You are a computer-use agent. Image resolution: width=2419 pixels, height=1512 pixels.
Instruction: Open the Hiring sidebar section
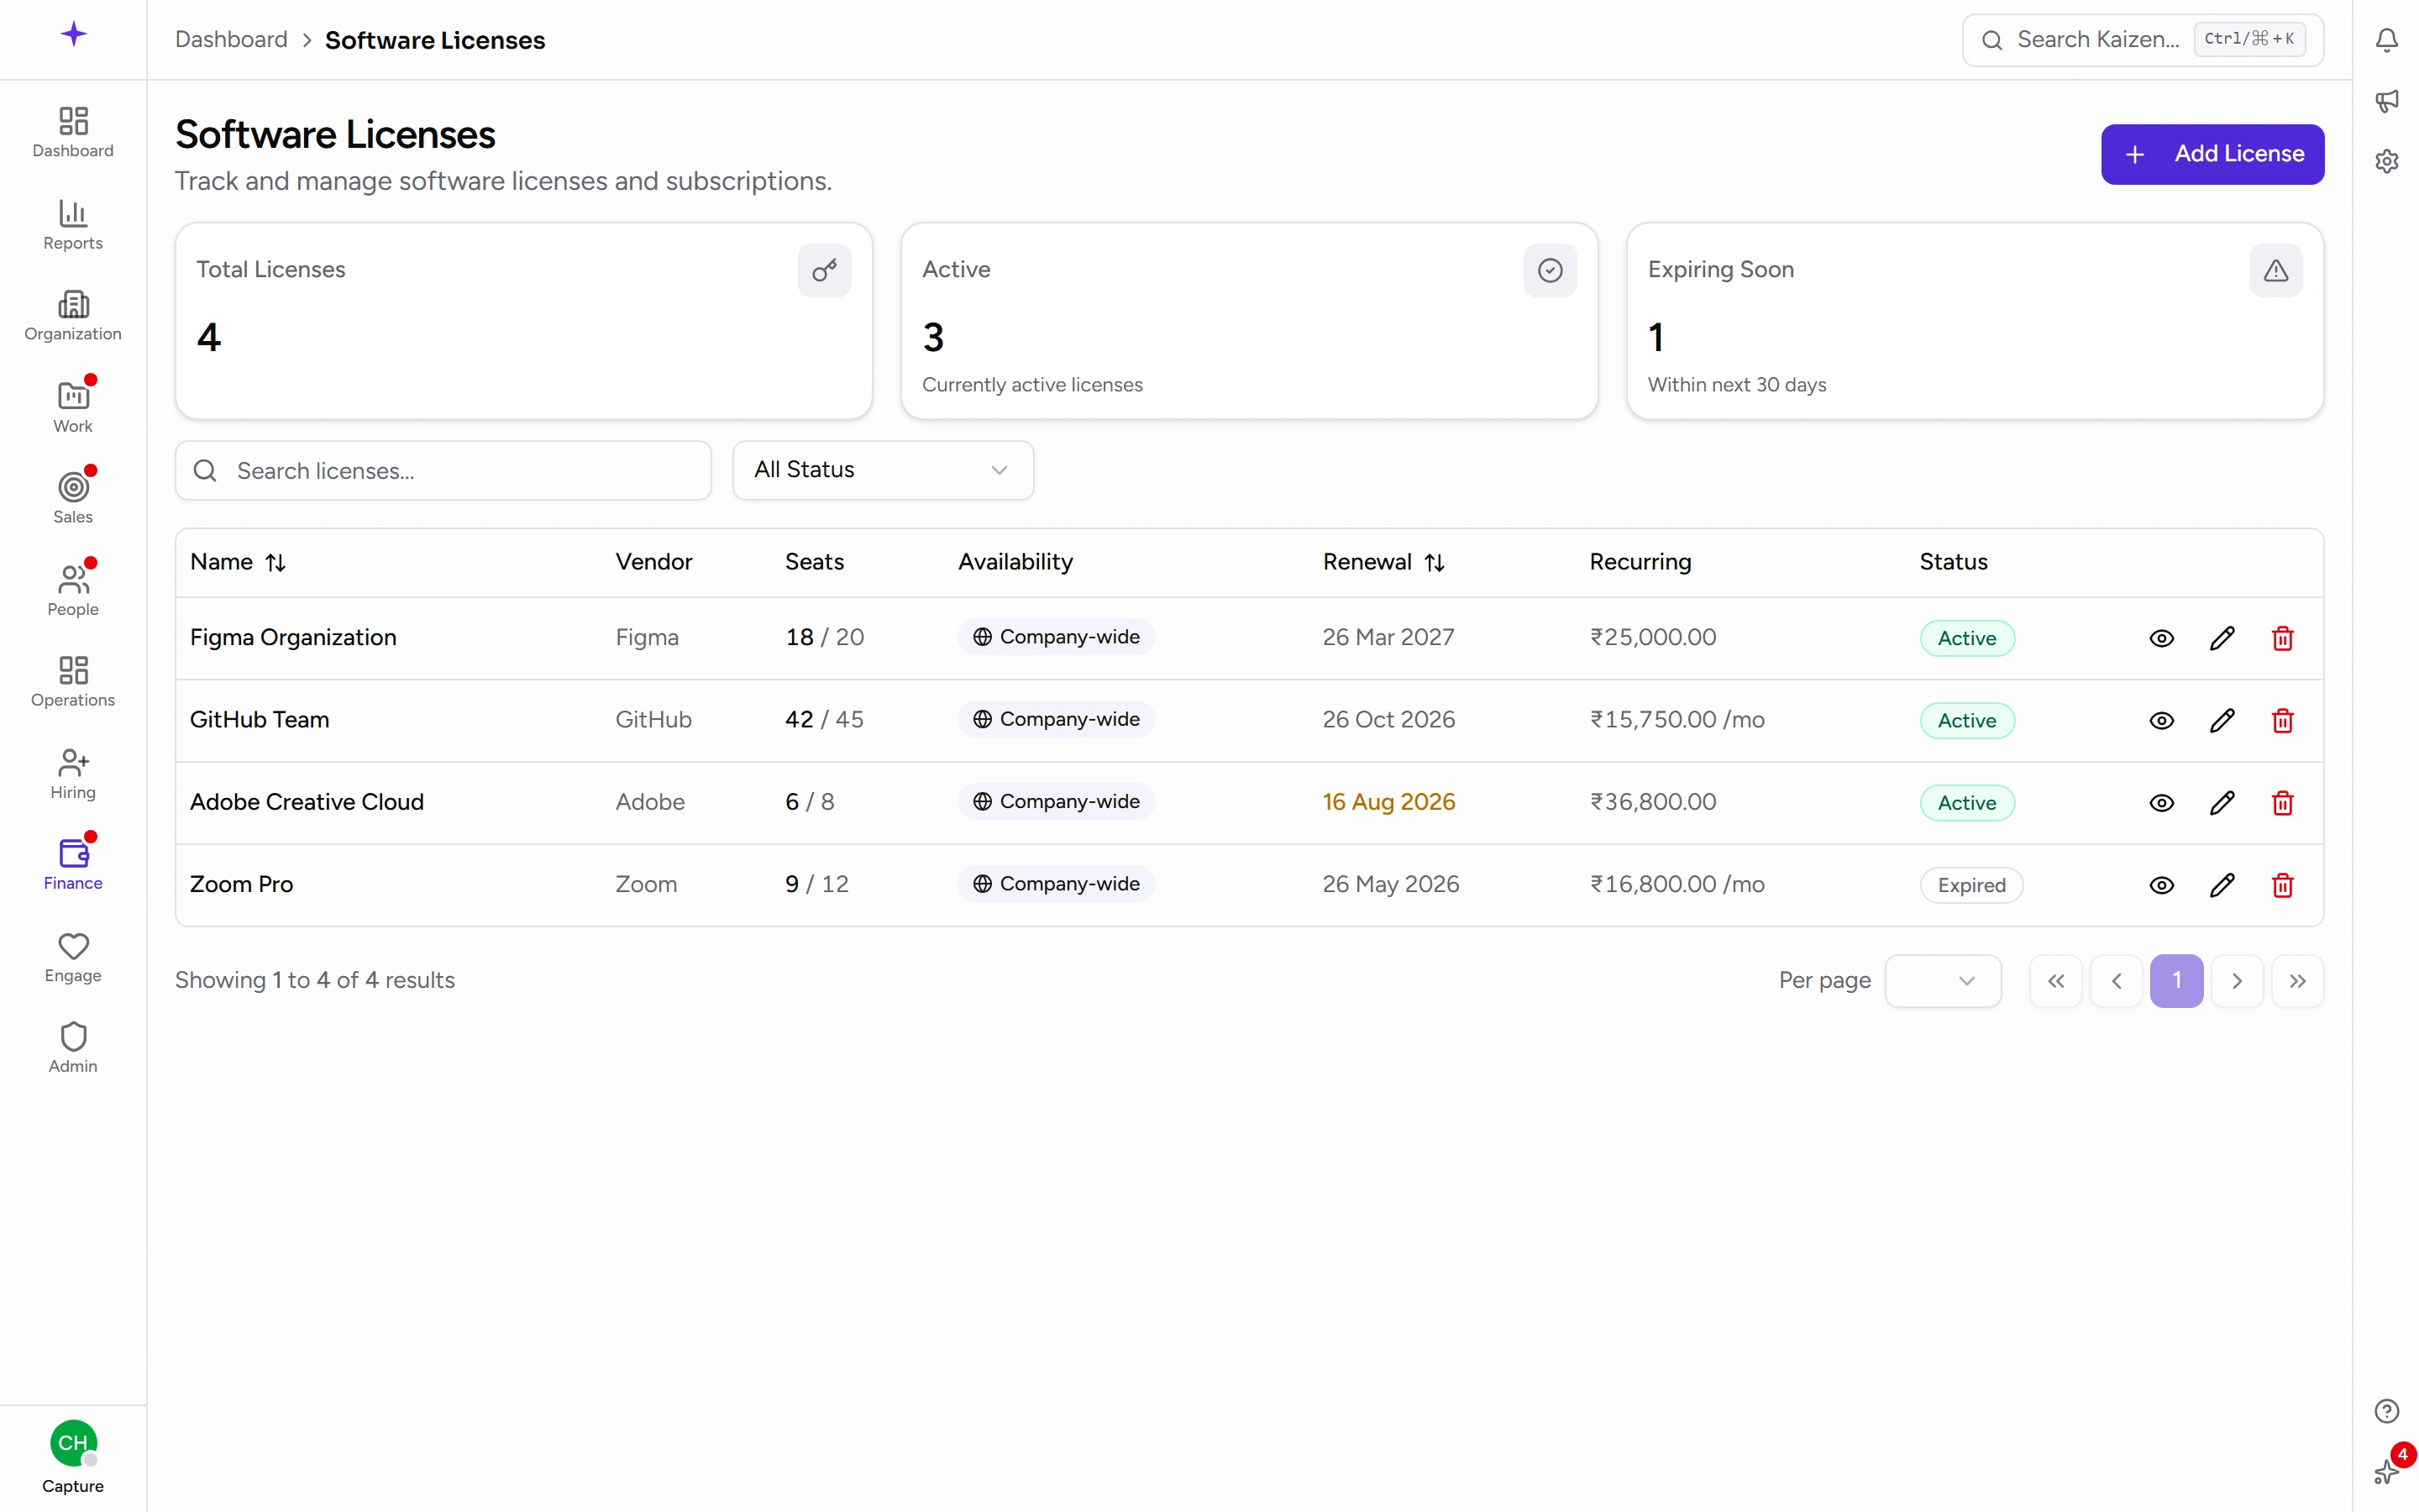point(73,774)
